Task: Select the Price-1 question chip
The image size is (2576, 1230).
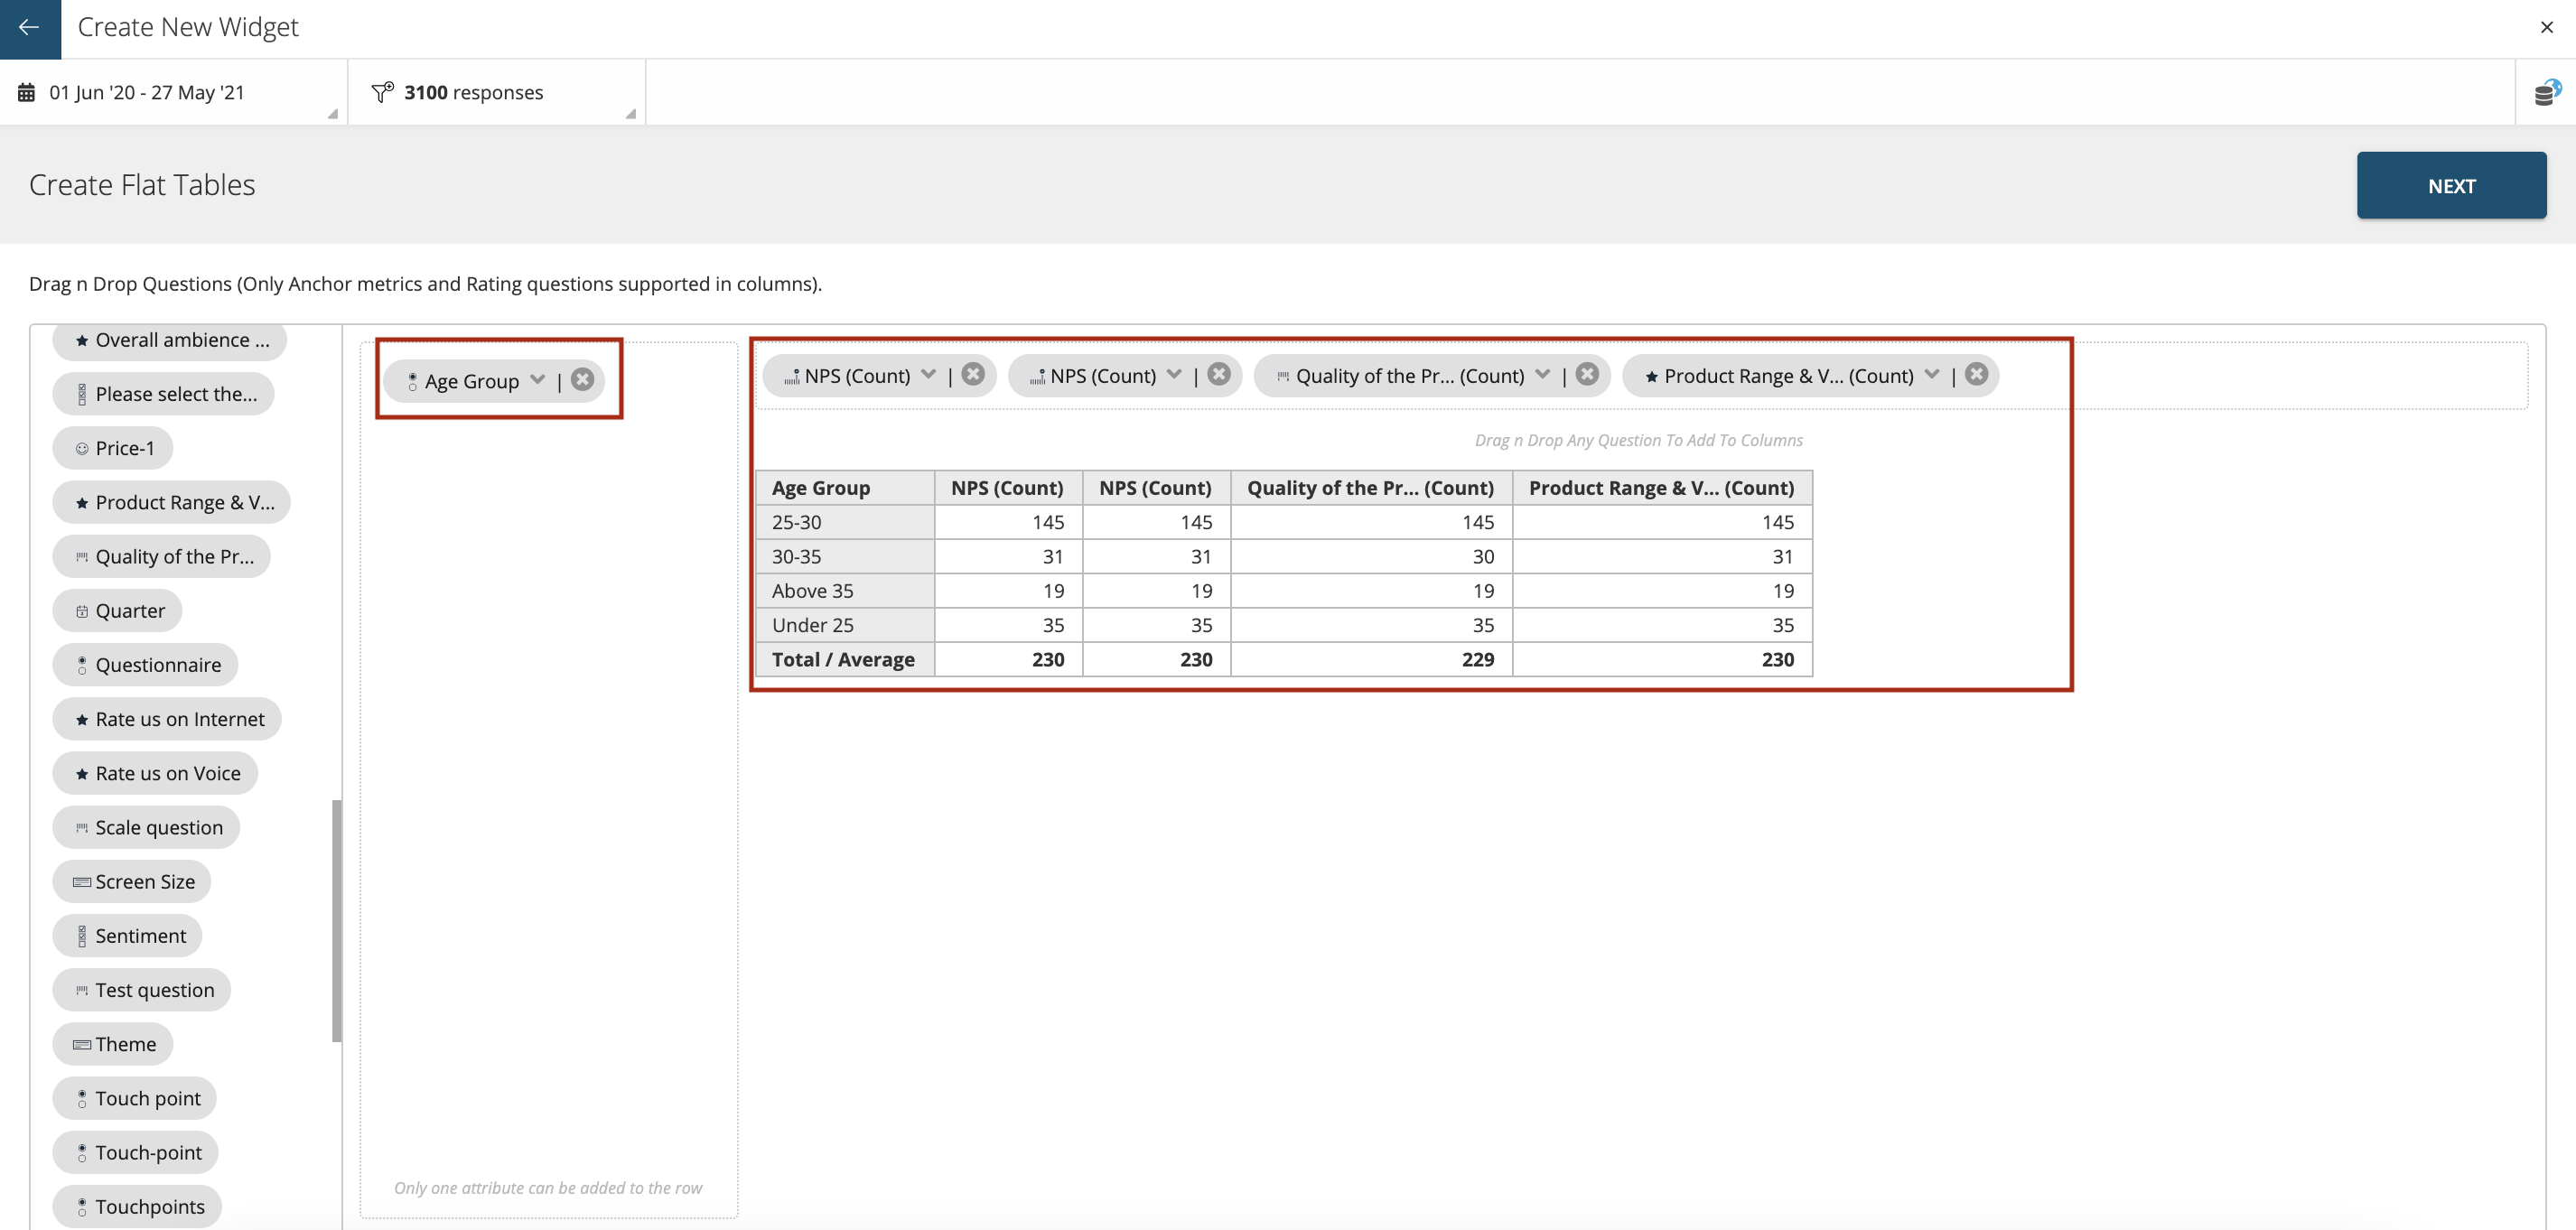Action: coord(113,448)
